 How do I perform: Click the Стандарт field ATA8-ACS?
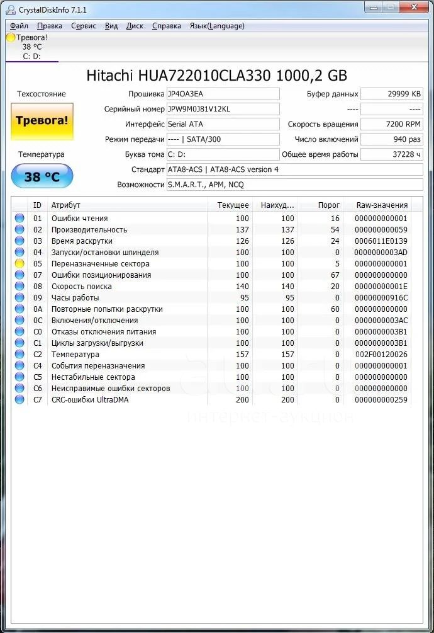click(294, 169)
